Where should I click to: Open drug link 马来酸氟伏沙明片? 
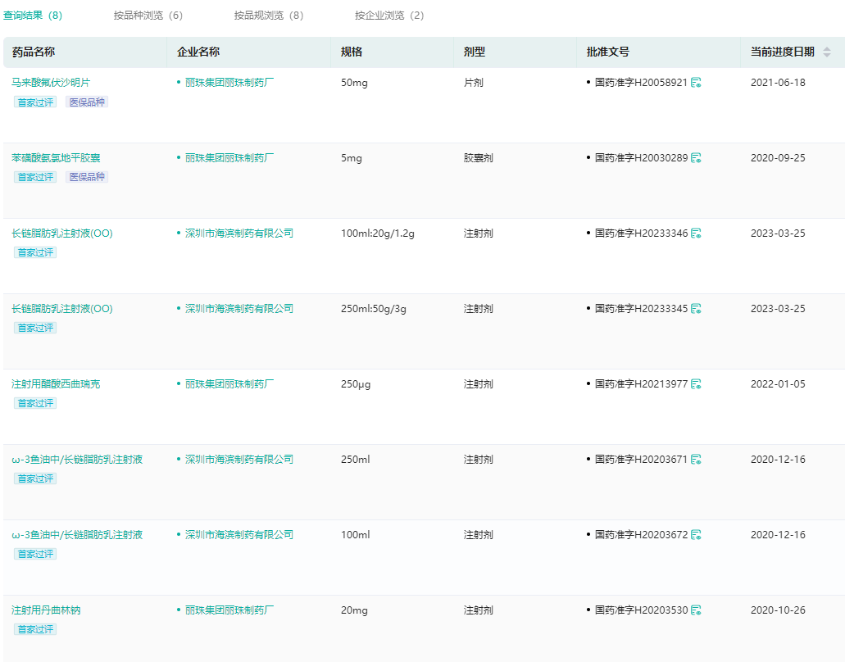(x=51, y=83)
